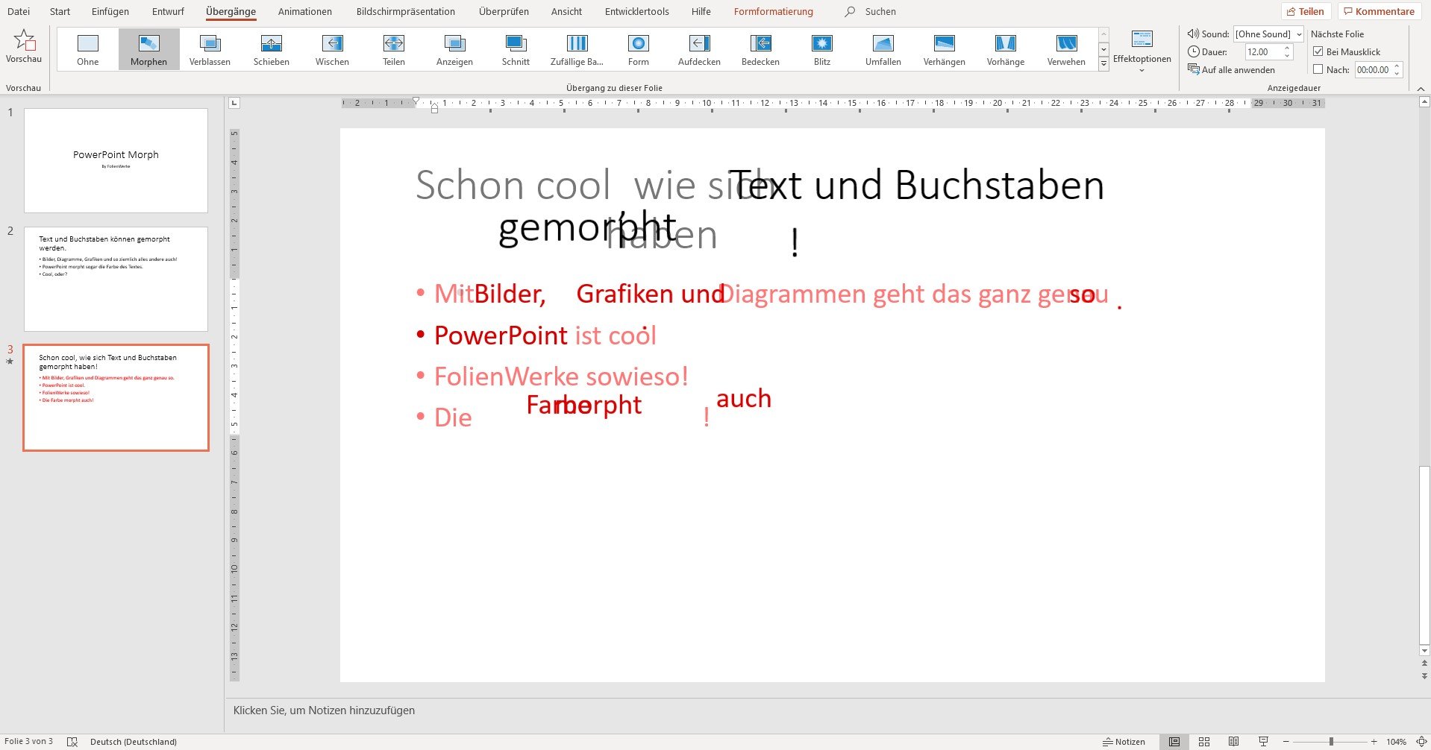Click spell check icon in status bar
Viewport: 1431px width, 750px height.
coord(72,742)
